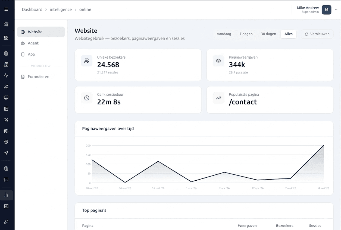Image resolution: width=341 pixels, height=230 pixels.
Task: Select the Alles time range
Action: click(289, 34)
